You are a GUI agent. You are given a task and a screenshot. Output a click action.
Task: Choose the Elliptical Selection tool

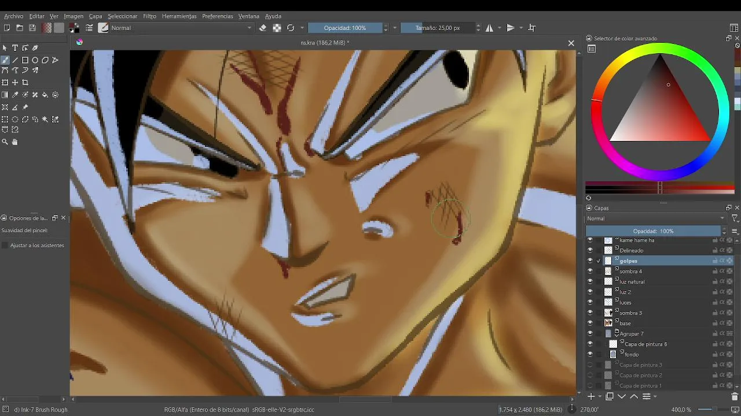[x=15, y=120]
